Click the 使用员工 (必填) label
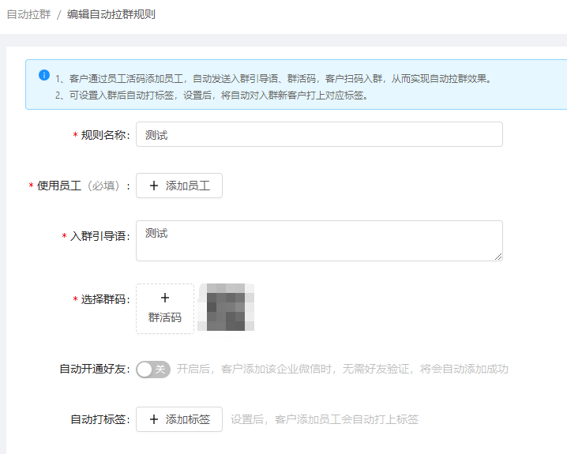 tap(83, 186)
